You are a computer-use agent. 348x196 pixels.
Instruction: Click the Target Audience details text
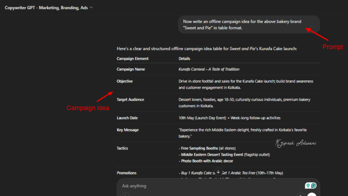click(245, 102)
